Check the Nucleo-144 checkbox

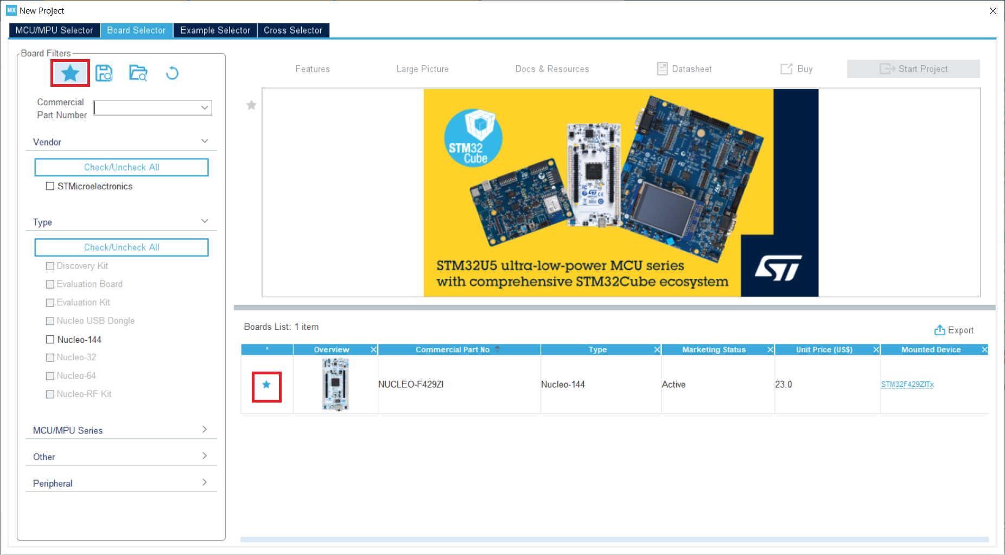50,340
